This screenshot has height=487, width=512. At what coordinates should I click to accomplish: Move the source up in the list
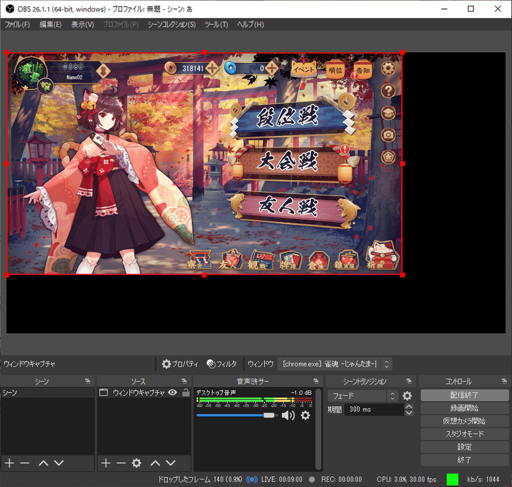coord(156,463)
